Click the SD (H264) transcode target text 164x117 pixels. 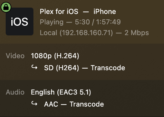coord(61,68)
